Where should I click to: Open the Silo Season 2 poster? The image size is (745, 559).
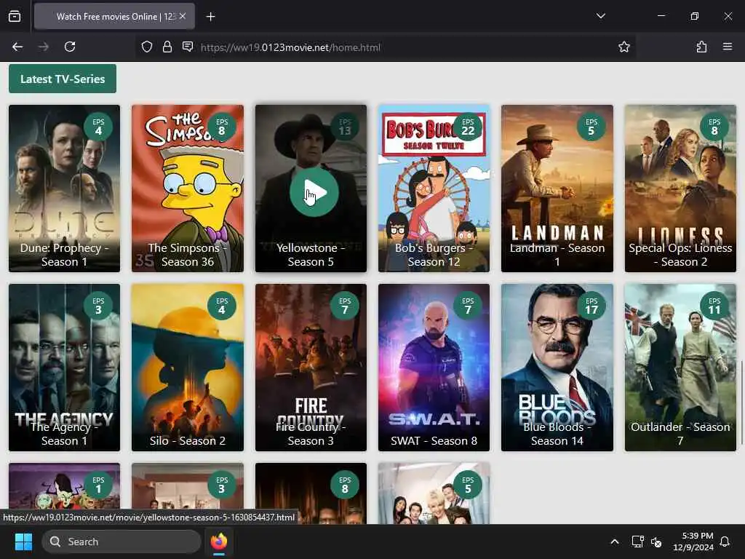188,368
